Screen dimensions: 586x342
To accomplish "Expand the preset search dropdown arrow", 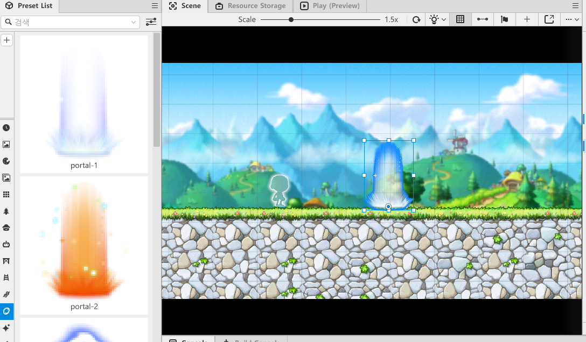I will 134,22.
